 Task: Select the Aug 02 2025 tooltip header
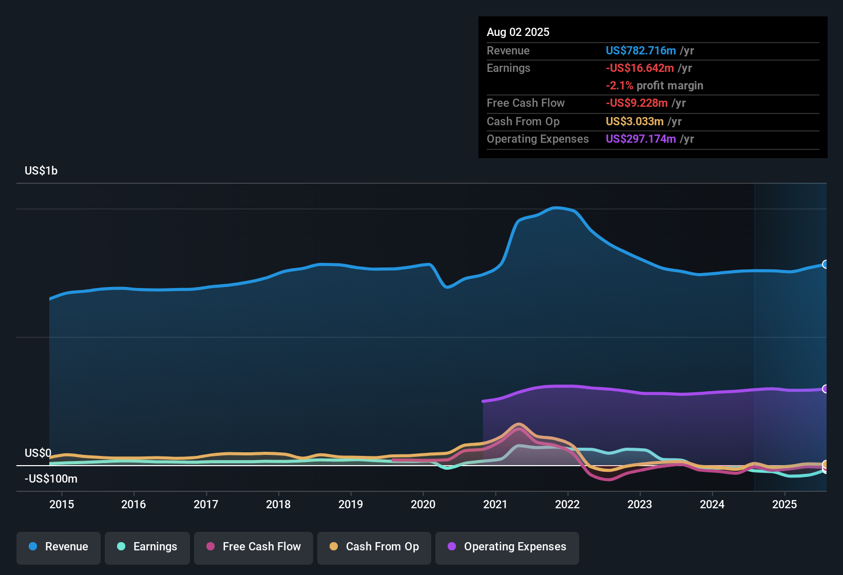point(518,32)
